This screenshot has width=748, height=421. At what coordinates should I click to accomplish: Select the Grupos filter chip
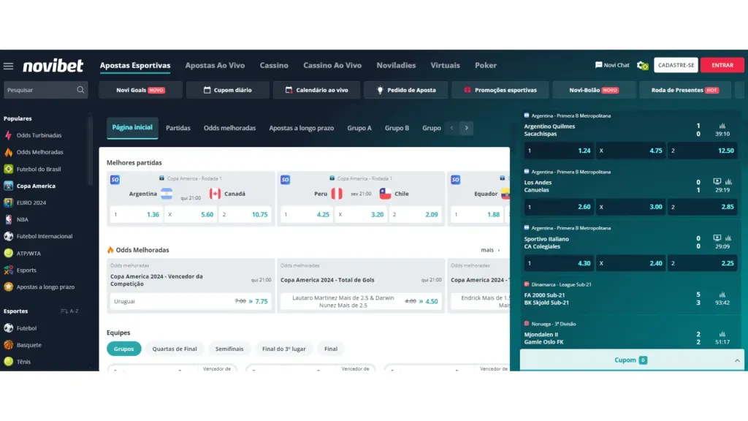(124, 349)
